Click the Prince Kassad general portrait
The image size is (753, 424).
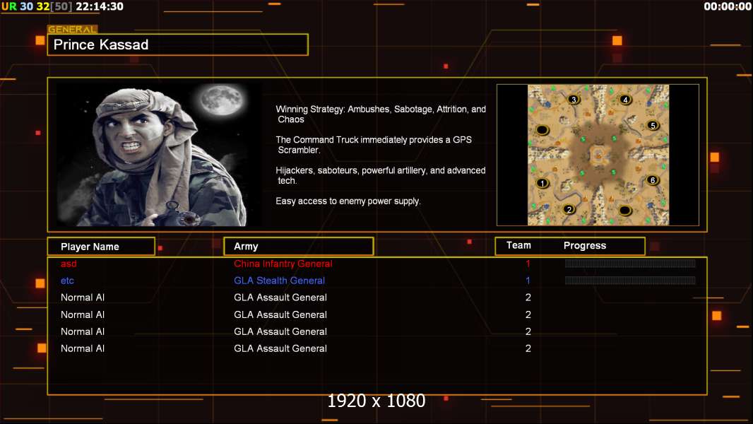[160, 154]
